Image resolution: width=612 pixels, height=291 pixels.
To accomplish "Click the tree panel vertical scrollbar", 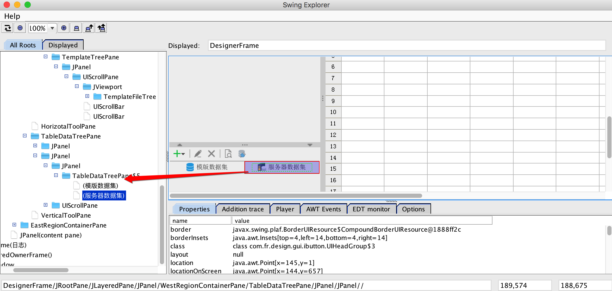I will [x=162, y=225].
